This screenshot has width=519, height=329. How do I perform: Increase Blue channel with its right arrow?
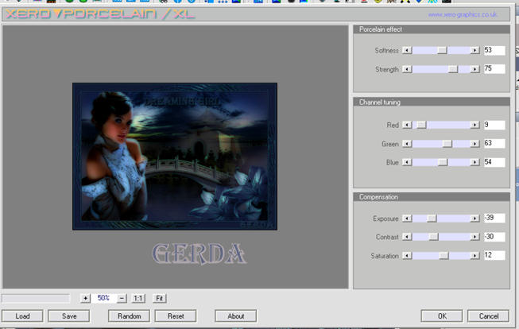(475, 162)
